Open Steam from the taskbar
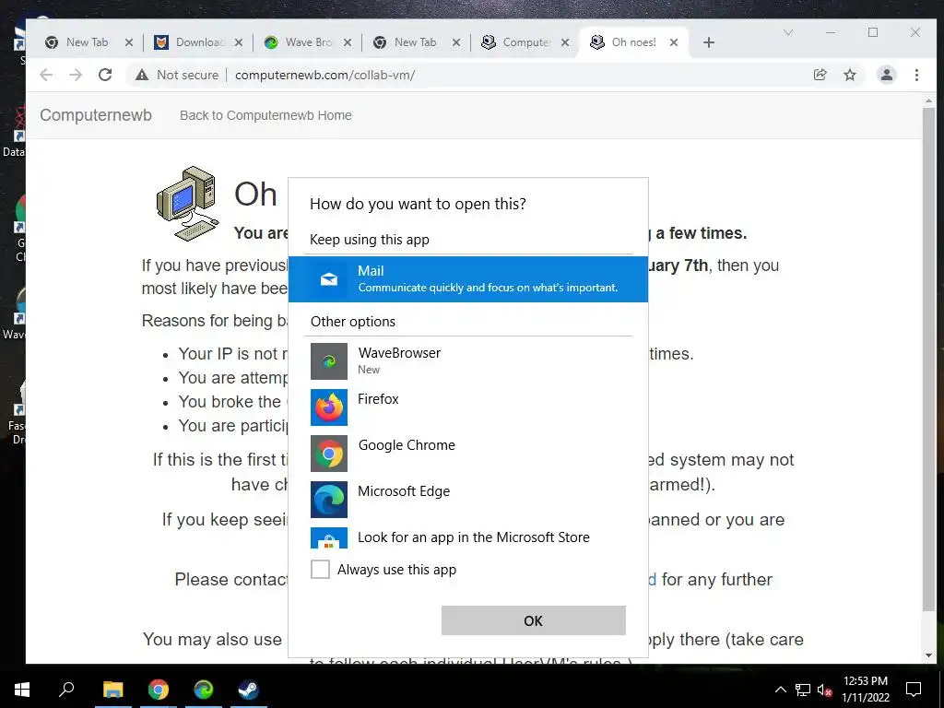Viewport: 944px width, 708px height. coord(248,689)
